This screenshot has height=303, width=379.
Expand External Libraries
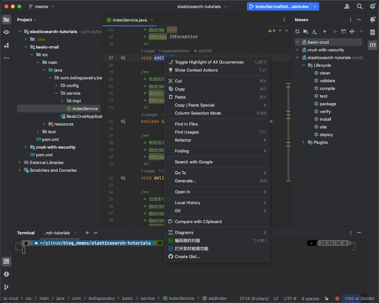click(x=20, y=162)
